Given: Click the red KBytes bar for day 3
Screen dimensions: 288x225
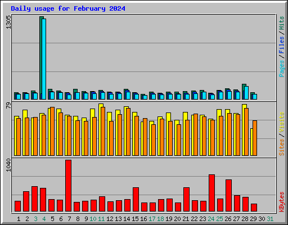Looking at the screenshot, I should click(34, 199).
